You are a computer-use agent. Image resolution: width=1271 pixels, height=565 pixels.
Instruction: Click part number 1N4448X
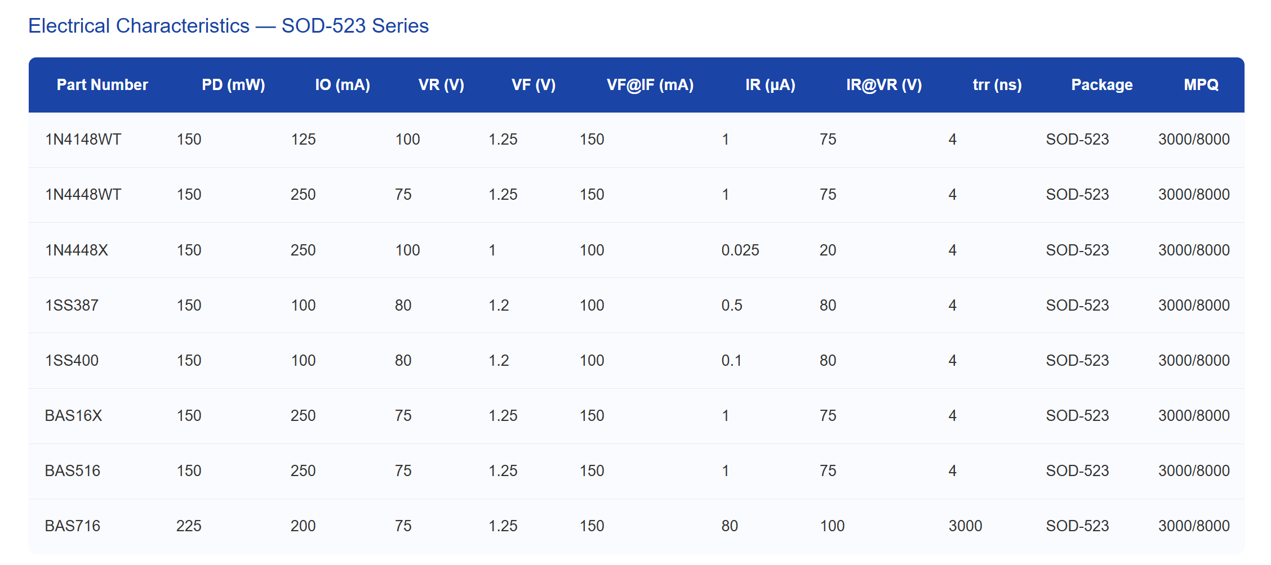(77, 250)
